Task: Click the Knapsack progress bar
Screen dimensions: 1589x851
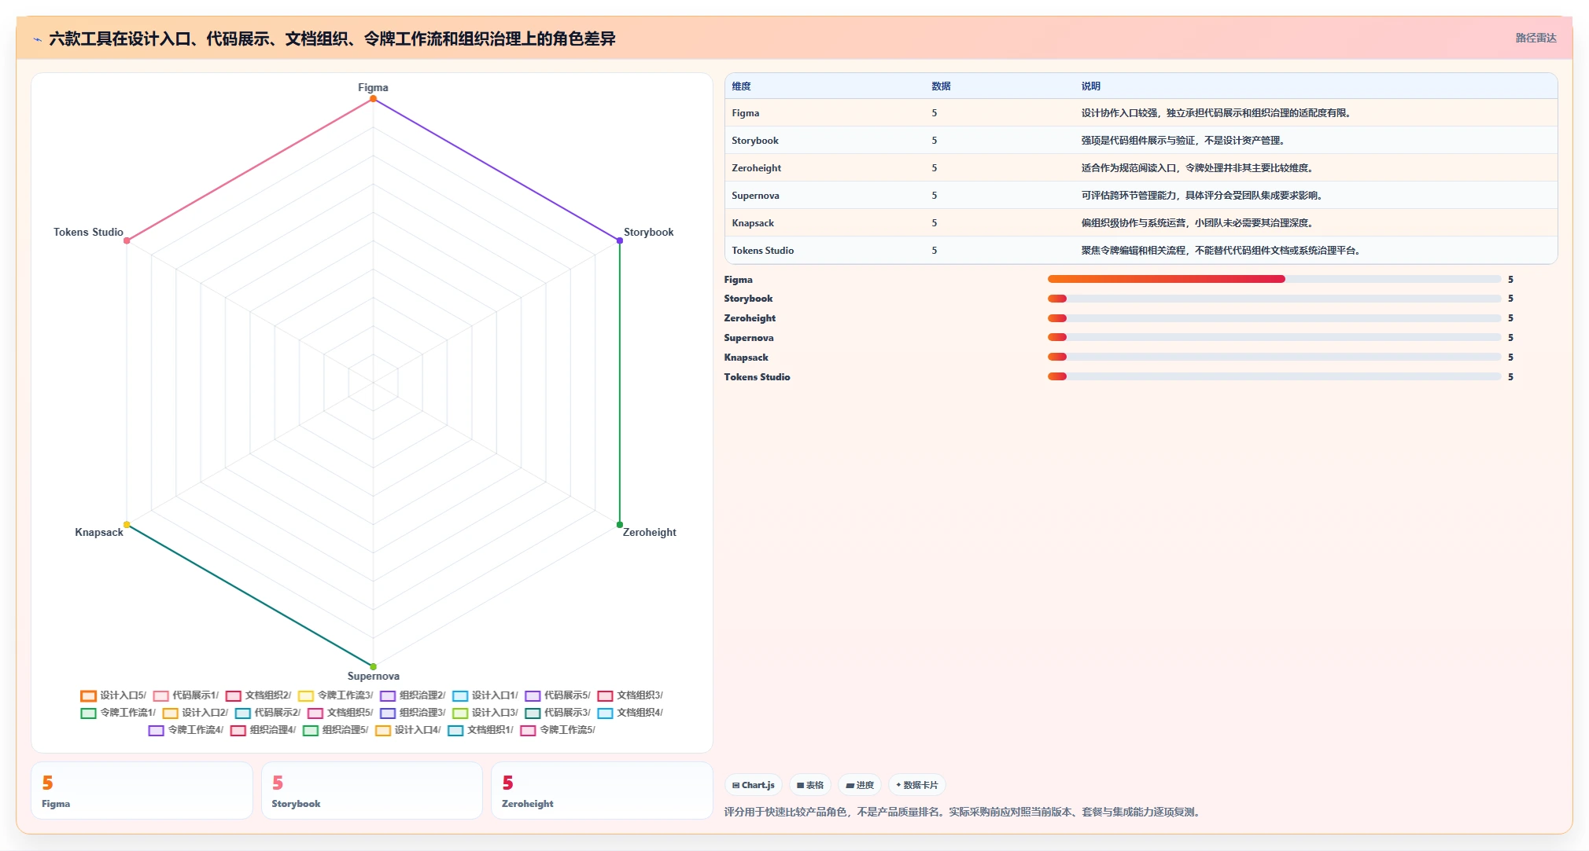Action: (1274, 357)
